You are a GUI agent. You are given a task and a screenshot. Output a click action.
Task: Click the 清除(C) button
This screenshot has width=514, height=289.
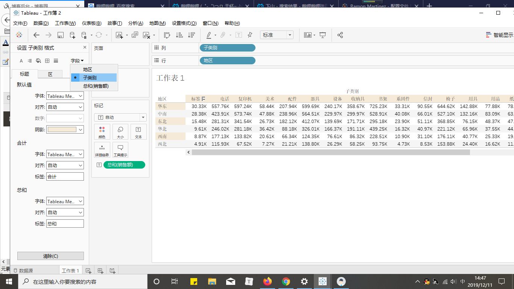(50, 256)
